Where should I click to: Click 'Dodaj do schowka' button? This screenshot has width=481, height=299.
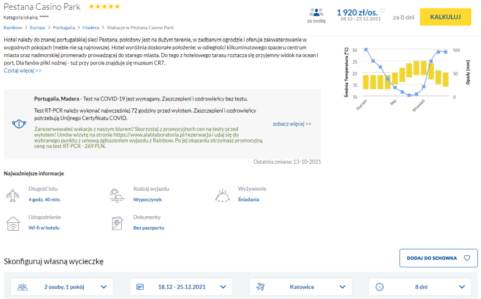tap(438, 258)
